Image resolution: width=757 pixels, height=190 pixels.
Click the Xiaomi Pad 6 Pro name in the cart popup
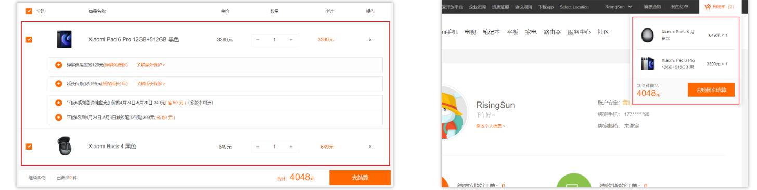(678, 64)
